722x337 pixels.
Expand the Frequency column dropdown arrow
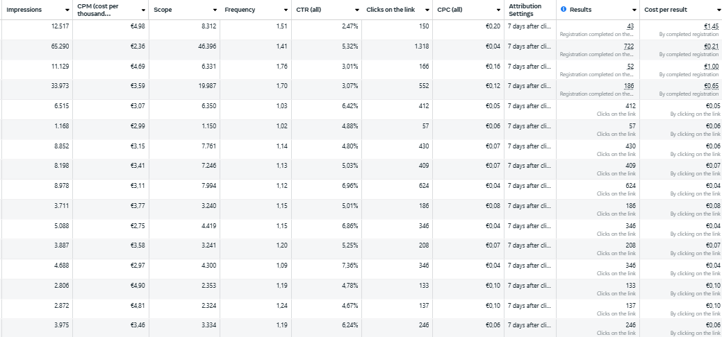pos(286,10)
